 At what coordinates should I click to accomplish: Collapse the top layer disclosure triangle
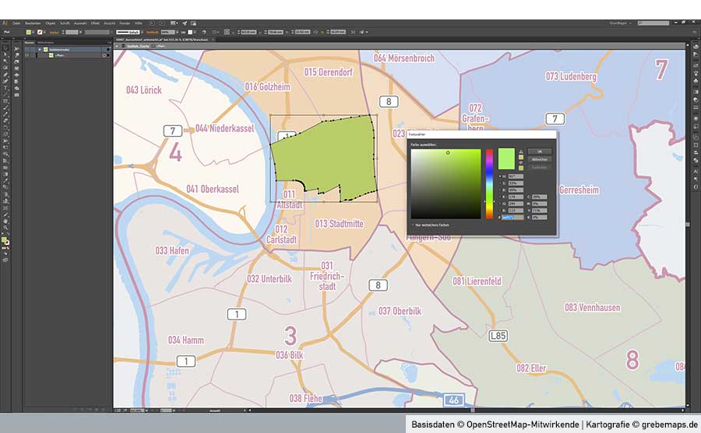(39, 49)
